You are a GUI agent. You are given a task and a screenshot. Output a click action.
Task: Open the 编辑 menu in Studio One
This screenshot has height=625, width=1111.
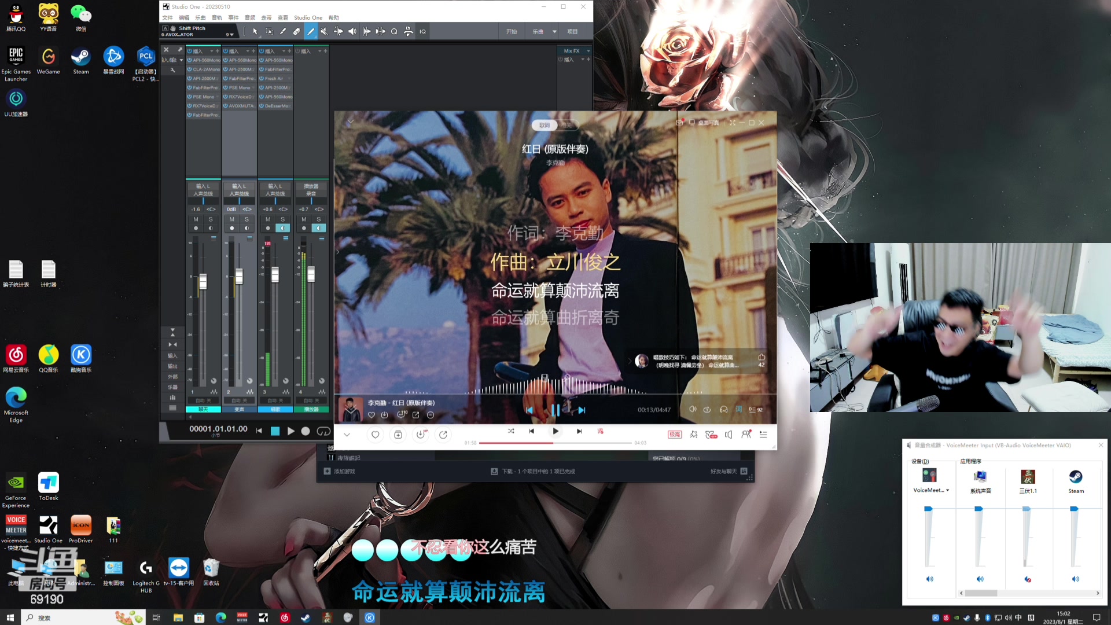pos(184,17)
